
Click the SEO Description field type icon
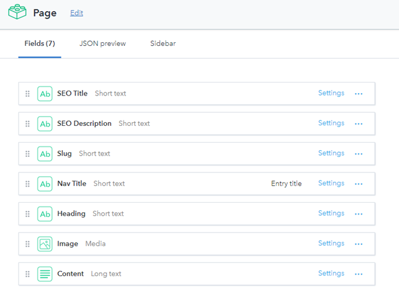[x=45, y=123]
